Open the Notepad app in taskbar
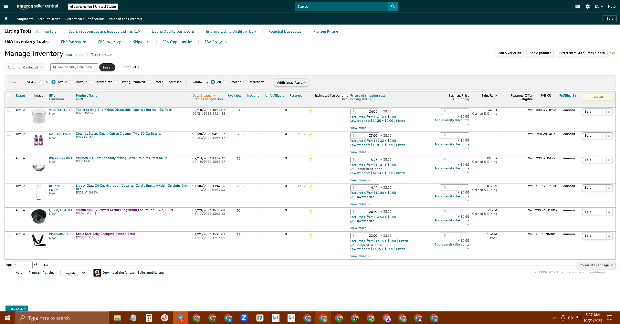The height and width of the screenshot is (324, 620). (x=133, y=318)
